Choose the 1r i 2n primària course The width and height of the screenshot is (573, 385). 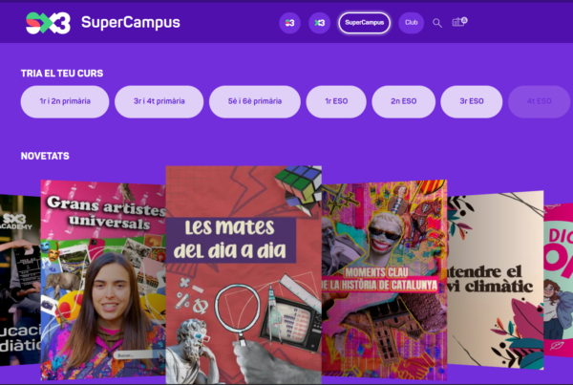click(x=65, y=101)
